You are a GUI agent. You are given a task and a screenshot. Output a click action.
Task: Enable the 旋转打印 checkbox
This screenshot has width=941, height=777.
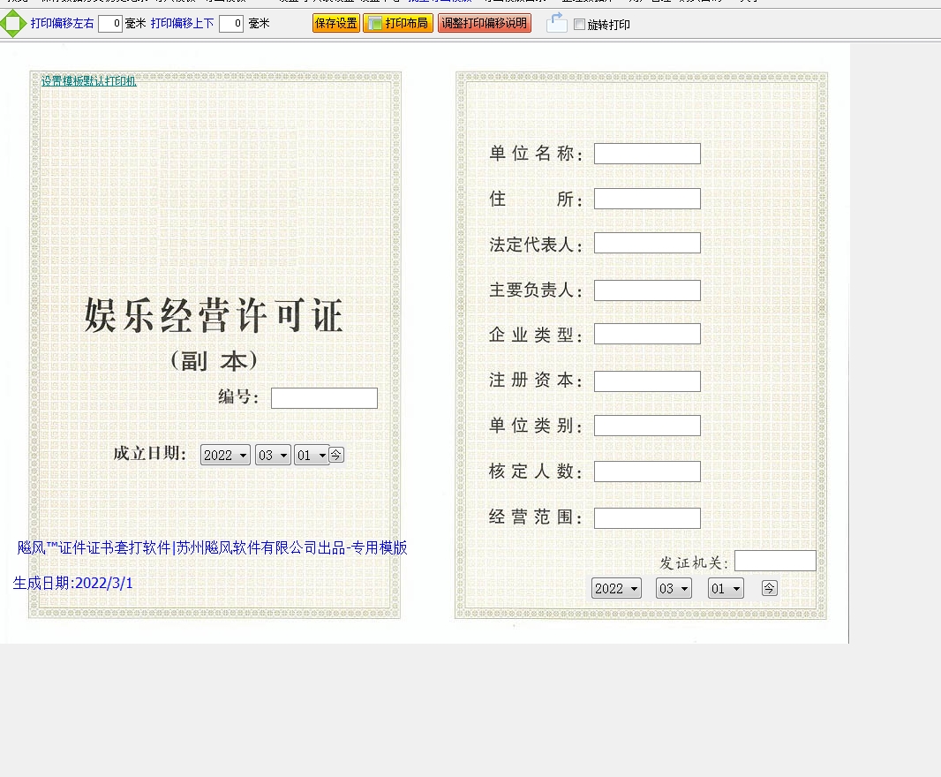click(x=579, y=25)
